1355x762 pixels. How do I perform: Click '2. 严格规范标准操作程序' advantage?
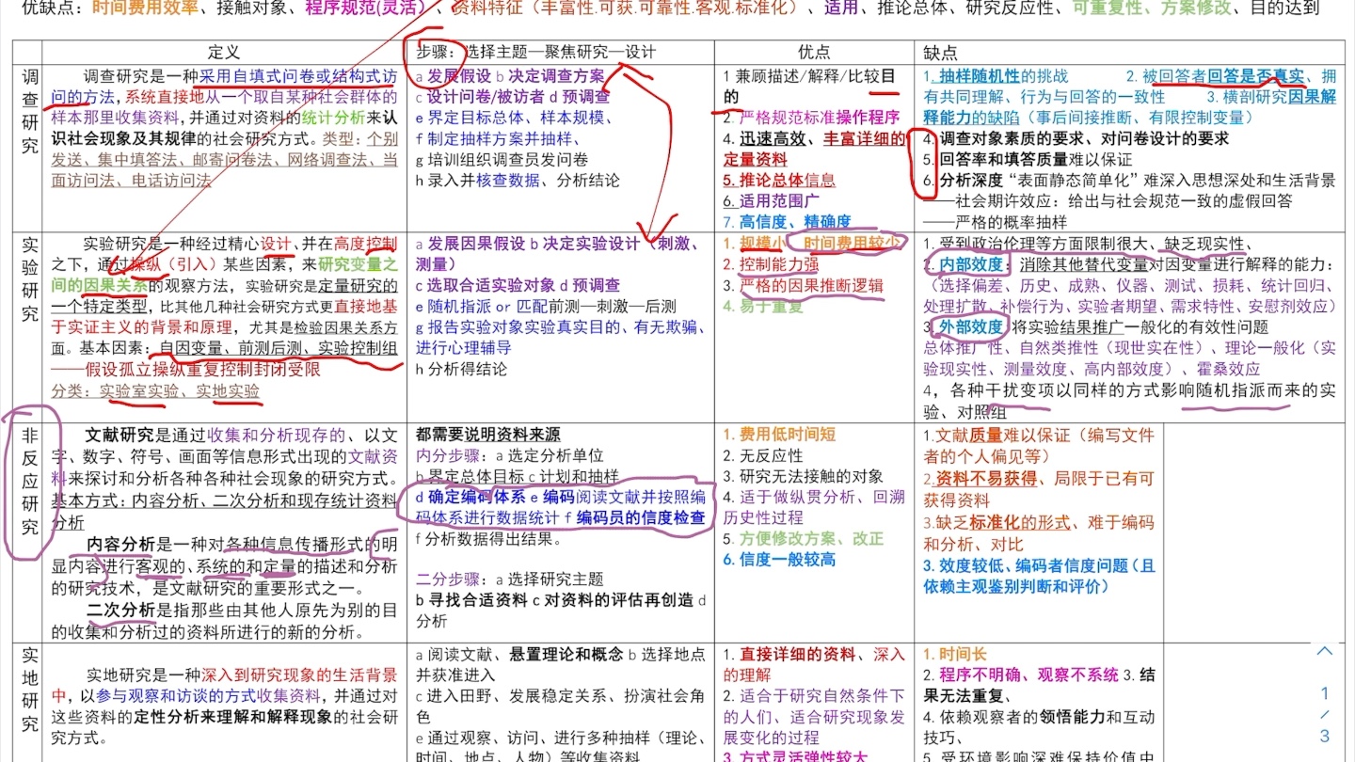pyautogui.click(x=812, y=118)
